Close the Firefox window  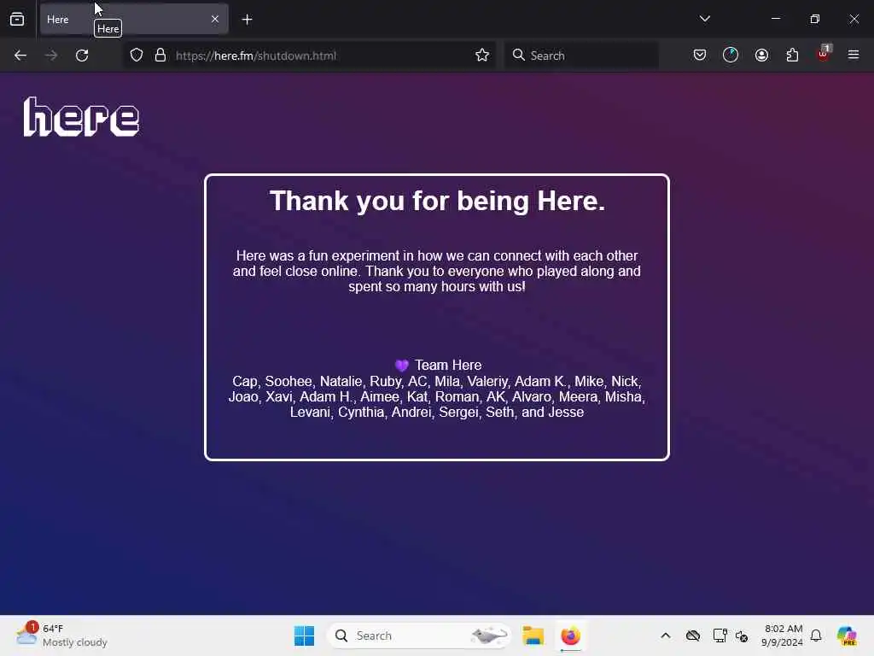[x=854, y=19]
